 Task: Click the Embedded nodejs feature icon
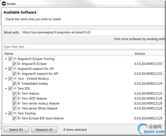click(x=19, y=83)
